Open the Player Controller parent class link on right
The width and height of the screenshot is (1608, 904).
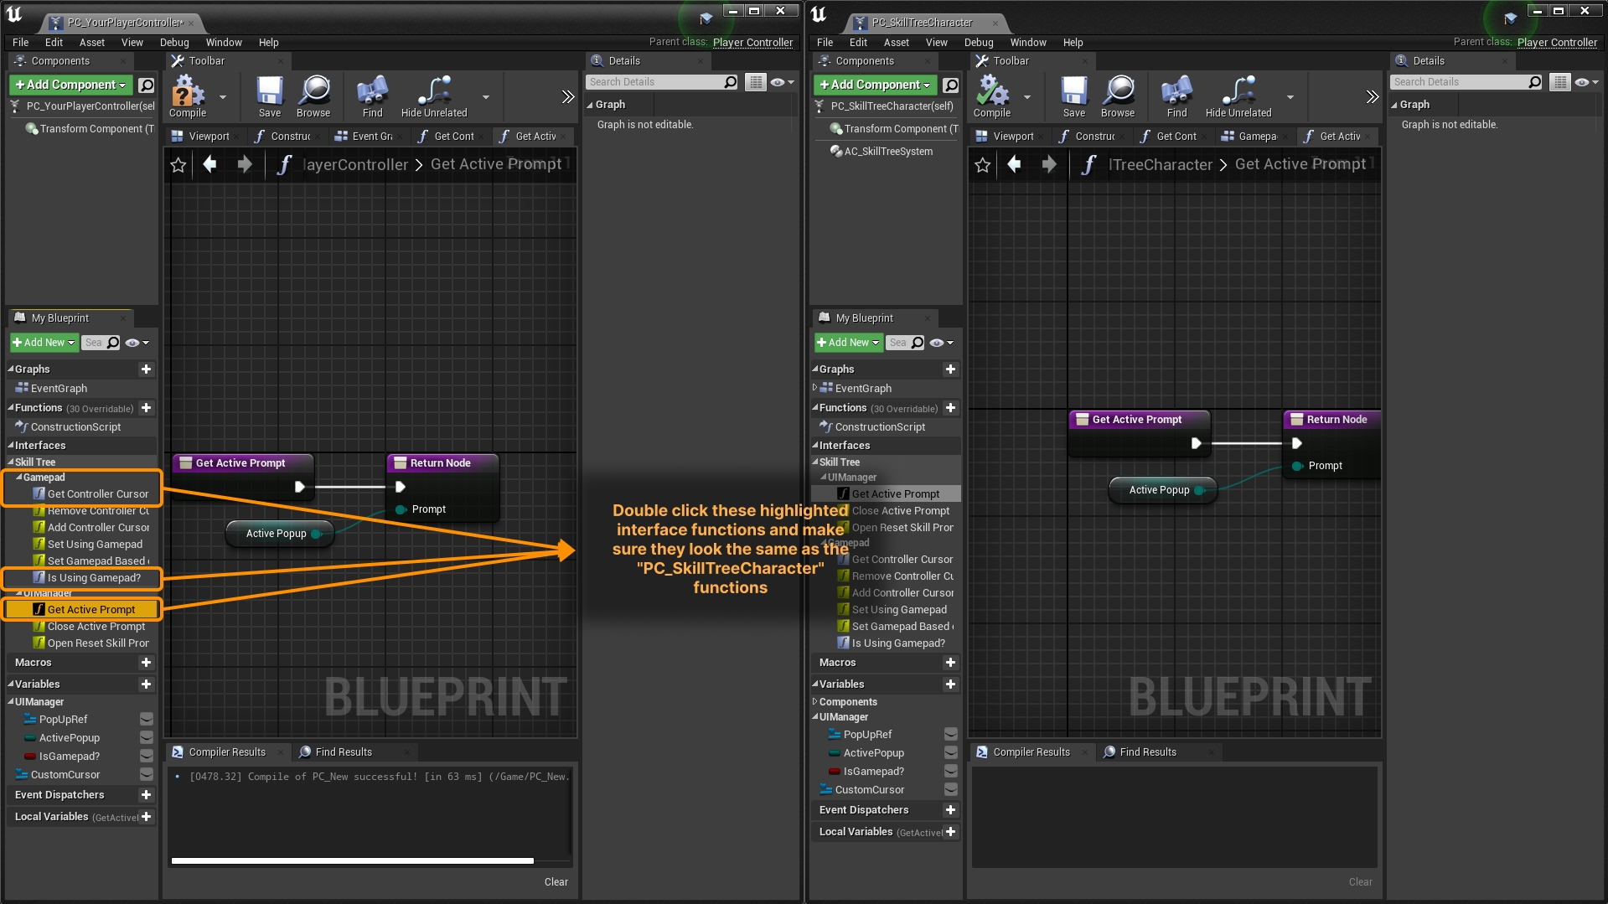click(1557, 42)
